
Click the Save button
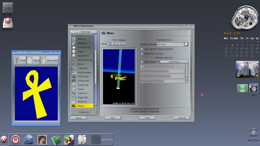click(x=79, y=118)
